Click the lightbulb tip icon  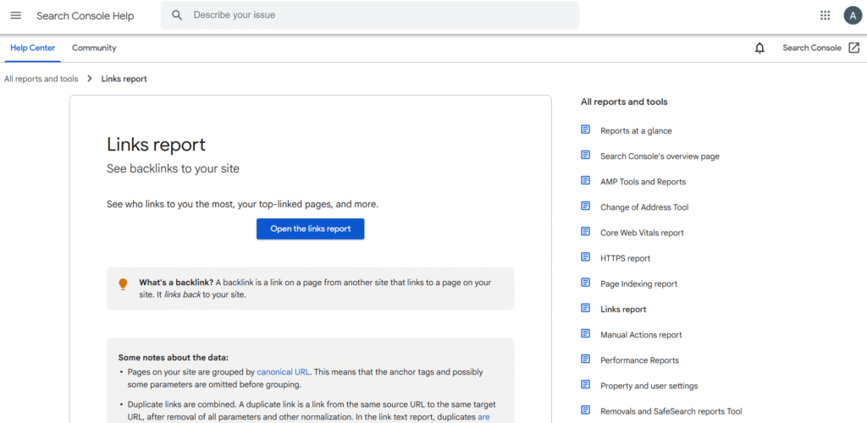(123, 284)
